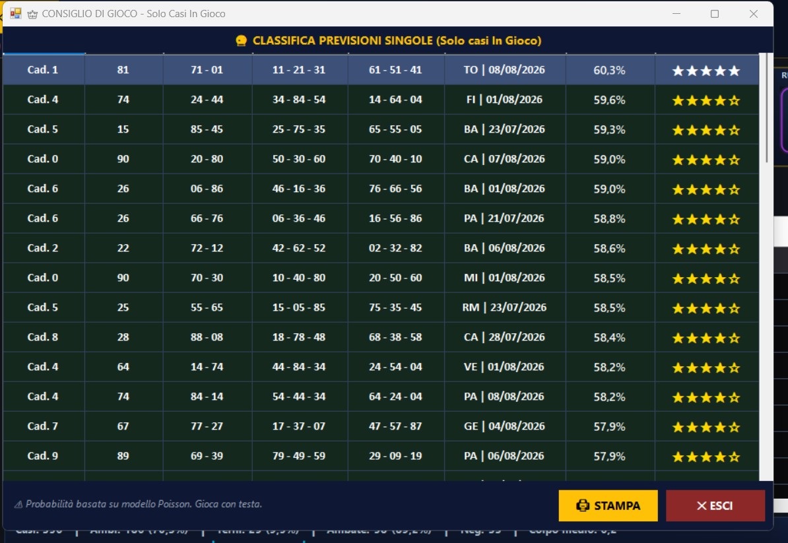Click the cell 18 - 78 - 48
This screenshot has width=788, height=543.
[x=299, y=337]
